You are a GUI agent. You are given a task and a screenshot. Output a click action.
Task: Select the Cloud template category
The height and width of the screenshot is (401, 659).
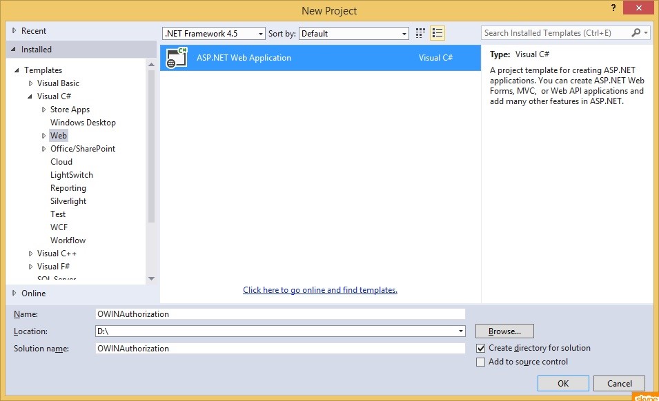click(61, 162)
